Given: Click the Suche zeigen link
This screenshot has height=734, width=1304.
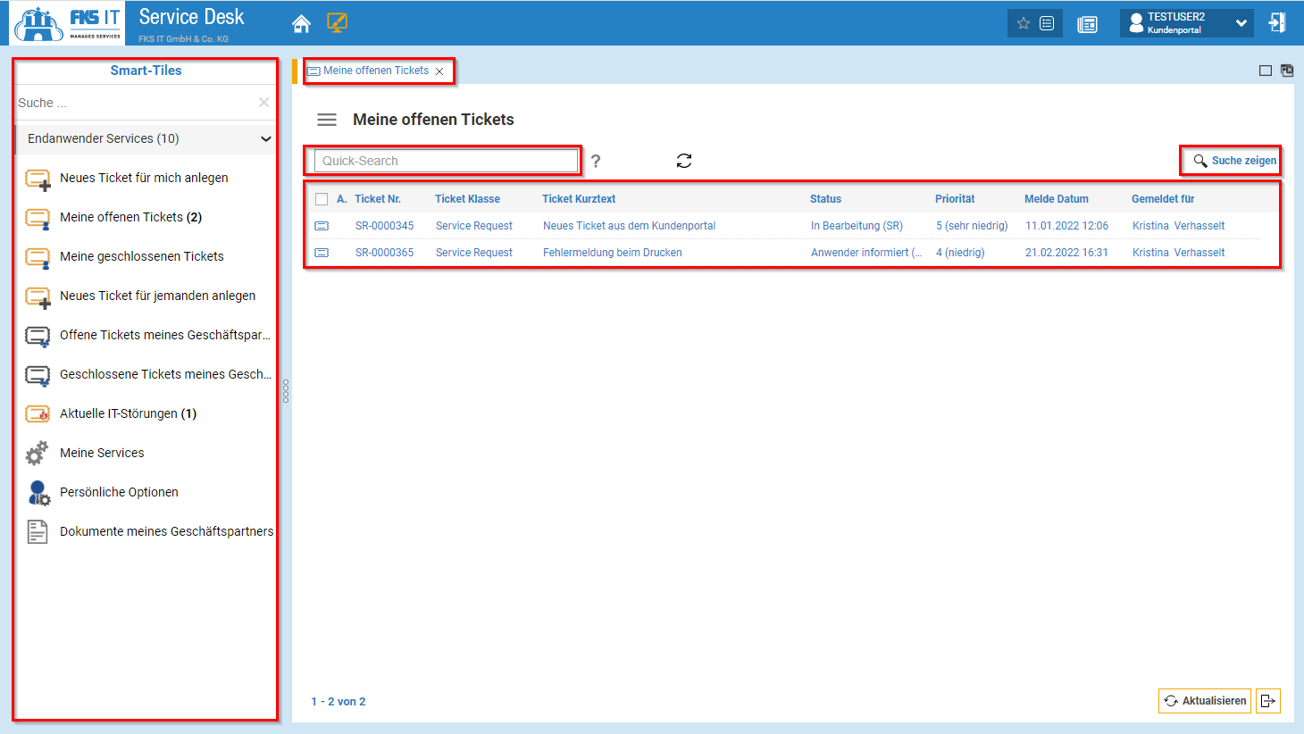Looking at the screenshot, I should (1235, 161).
